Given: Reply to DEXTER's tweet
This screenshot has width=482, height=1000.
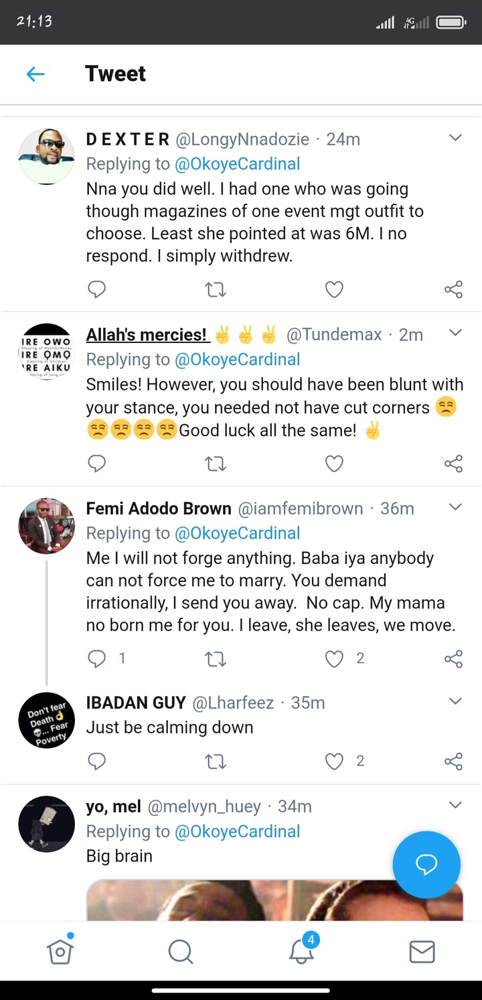Looking at the screenshot, I should [97, 289].
